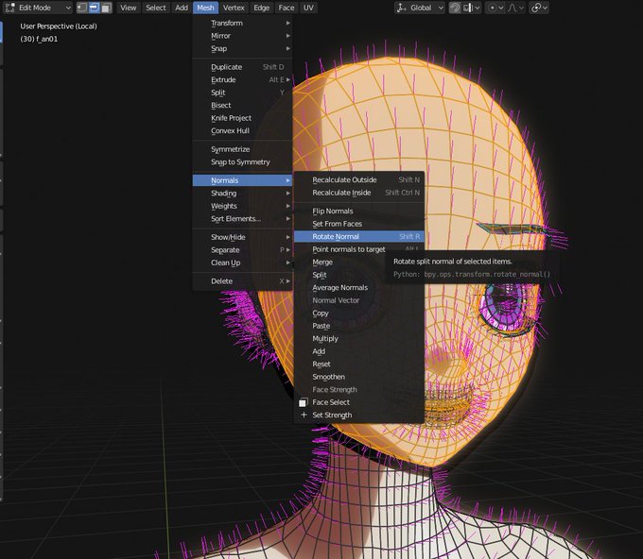Click Flip Normals entry
Viewport: 643px width, 559px height.
point(333,211)
